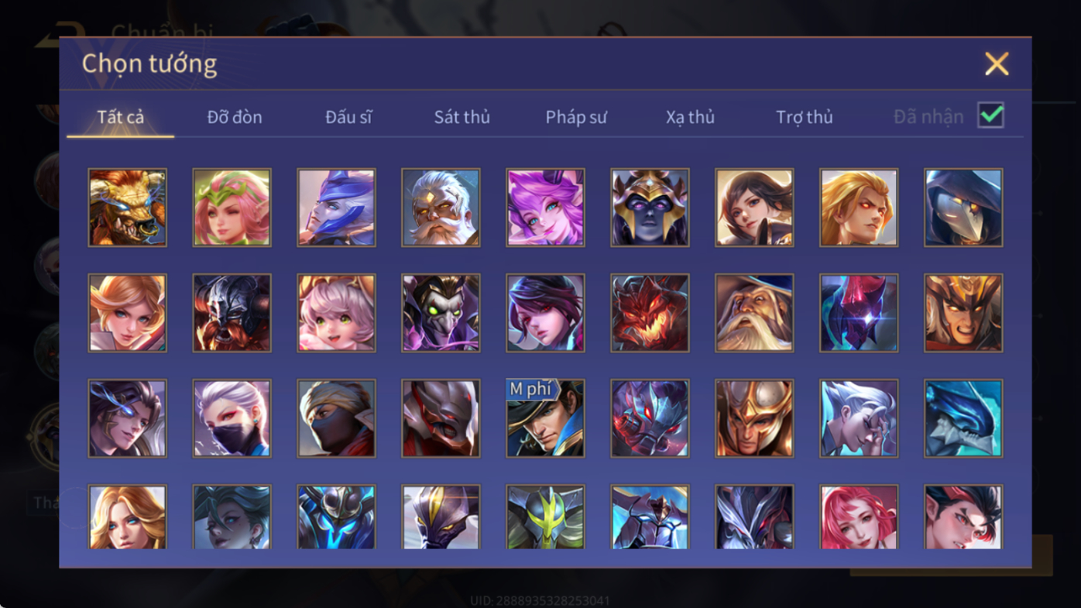The width and height of the screenshot is (1081, 608).
Task: Pick the masked white-haired ninja girl
Action: coord(232,418)
